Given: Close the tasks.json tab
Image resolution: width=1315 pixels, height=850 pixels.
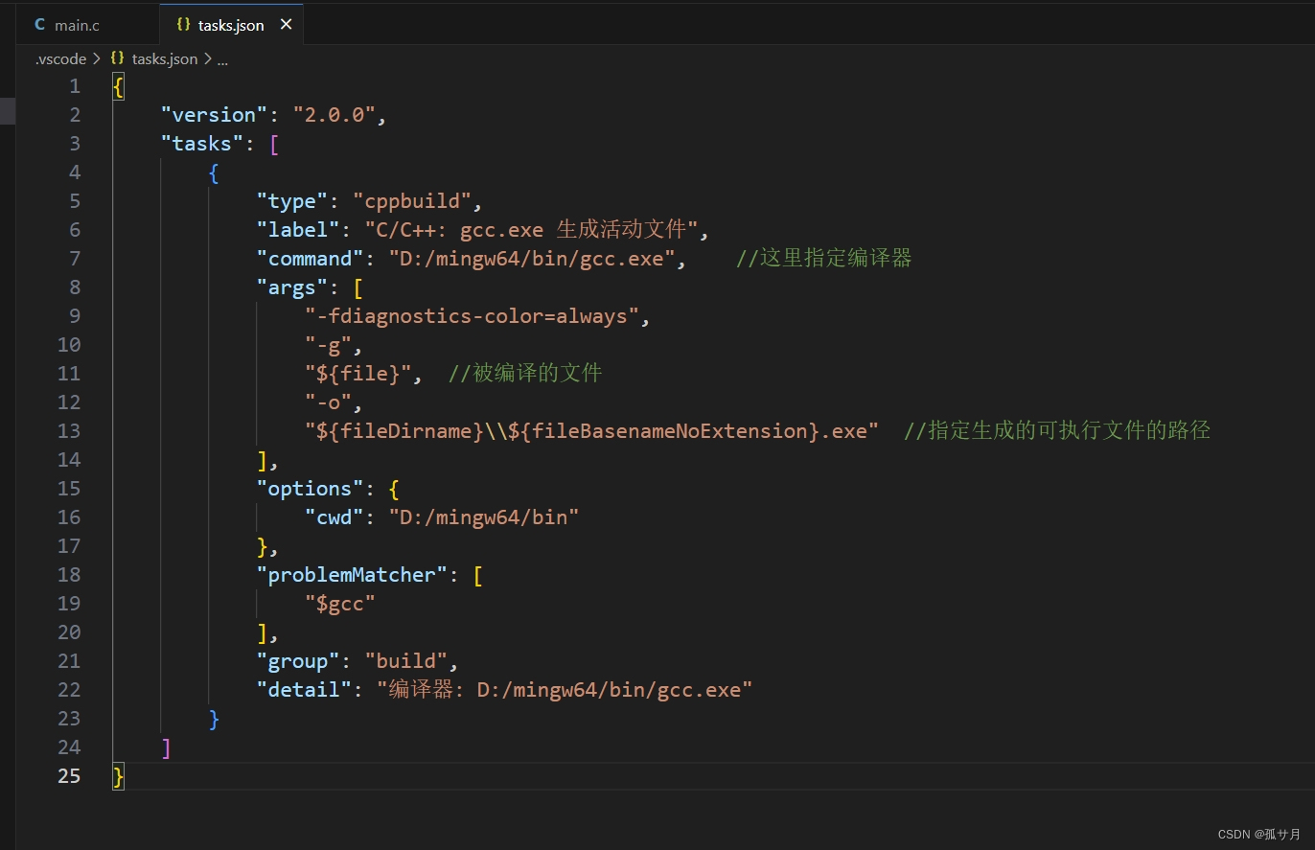Looking at the screenshot, I should [x=286, y=25].
